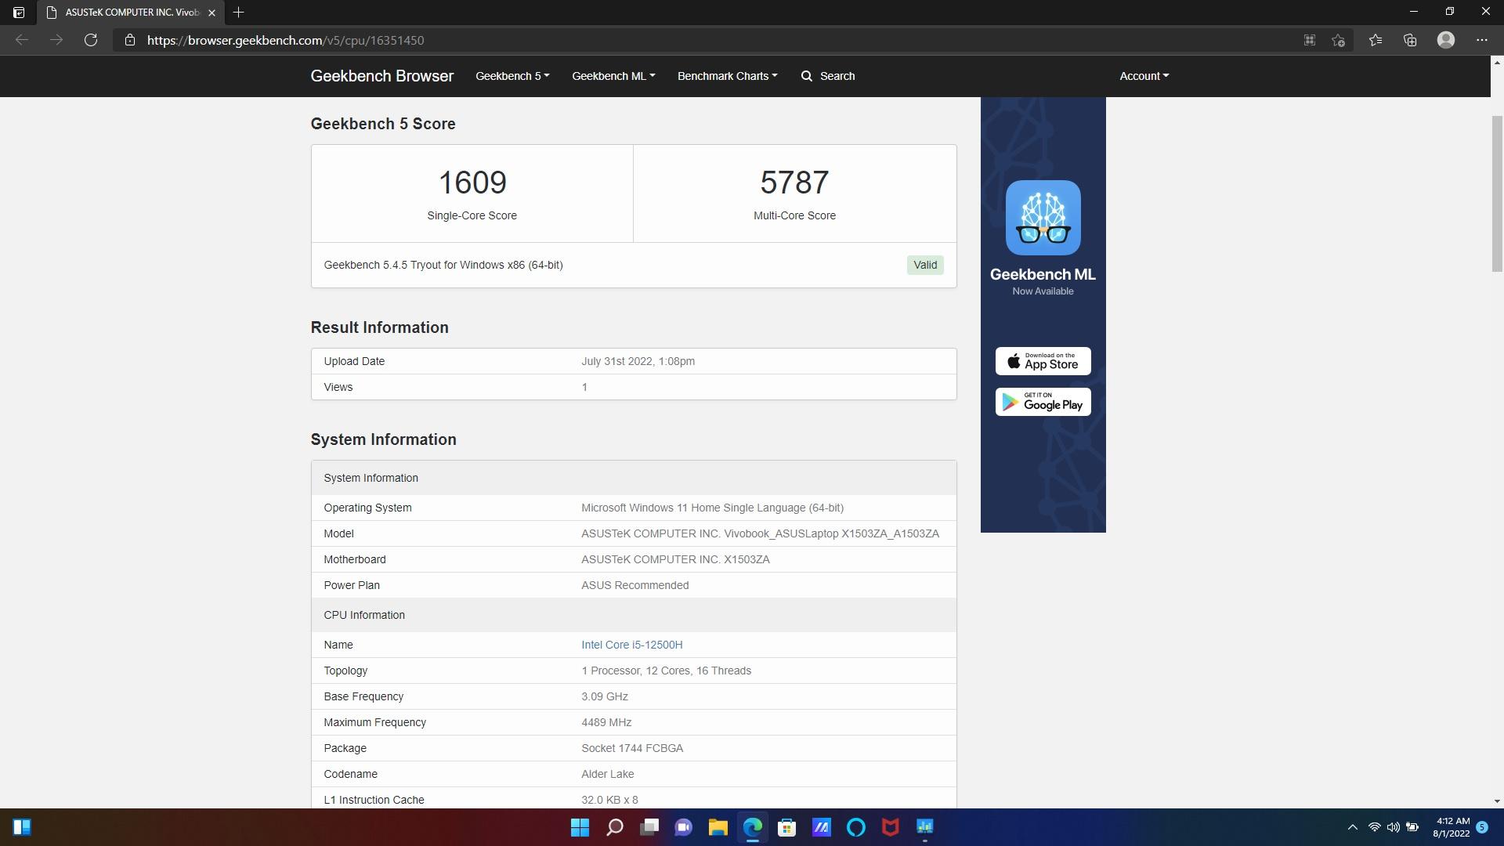Open the Geekbench ML app icon
This screenshot has height=846, width=1504.
pos(1043,218)
